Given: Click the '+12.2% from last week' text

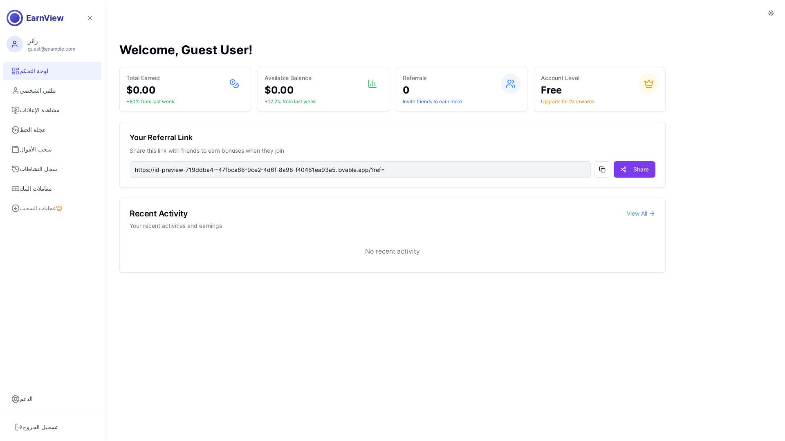Looking at the screenshot, I should [290, 102].
